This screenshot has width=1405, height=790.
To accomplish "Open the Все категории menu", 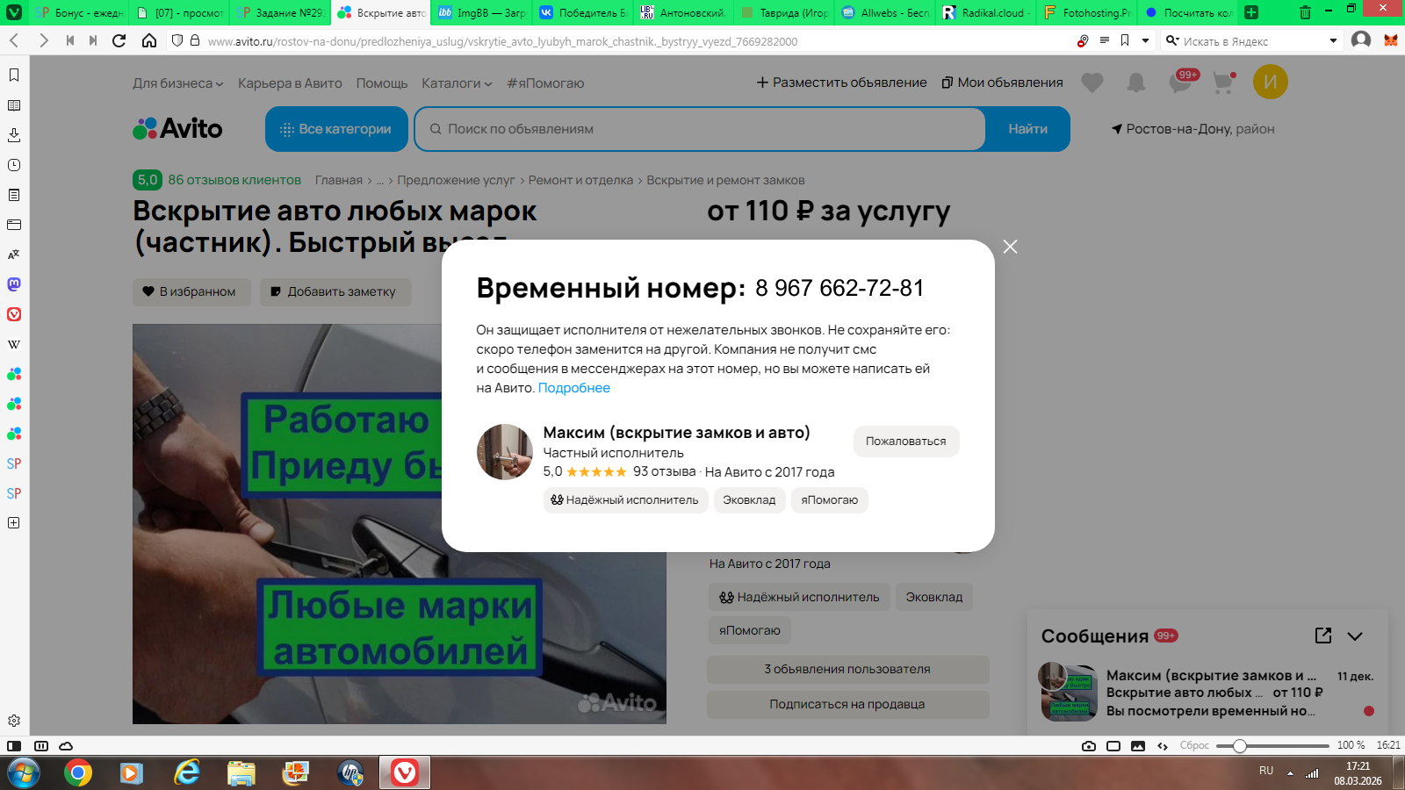I will pos(336,129).
